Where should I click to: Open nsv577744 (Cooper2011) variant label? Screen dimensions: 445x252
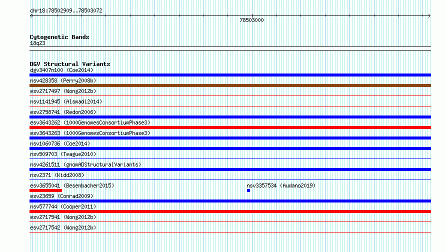pos(63,206)
